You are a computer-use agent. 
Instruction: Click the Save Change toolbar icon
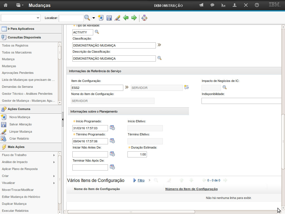click(x=109, y=18)
